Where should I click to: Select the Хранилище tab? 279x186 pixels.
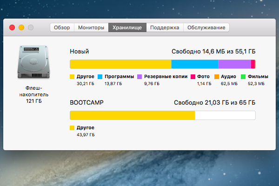click(x=127, y=27)
